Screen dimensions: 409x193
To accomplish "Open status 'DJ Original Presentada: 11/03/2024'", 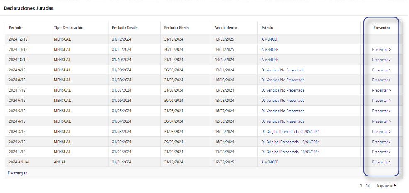I will tap(290, 152).
